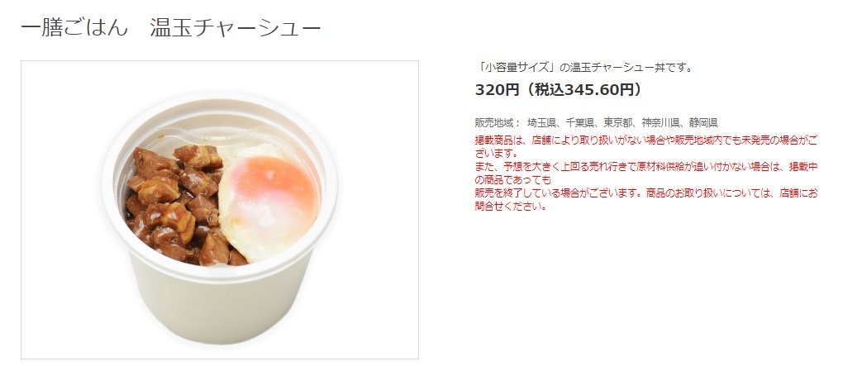This screenshot has width=843, height=366.
Task: Click the red text の商品であっても
Action: tap(513, 179)
